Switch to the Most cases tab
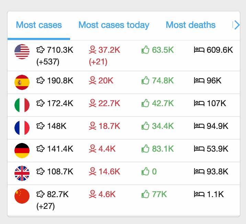The image size is (246, 224). pyautogui.click(x=39, y=25)
